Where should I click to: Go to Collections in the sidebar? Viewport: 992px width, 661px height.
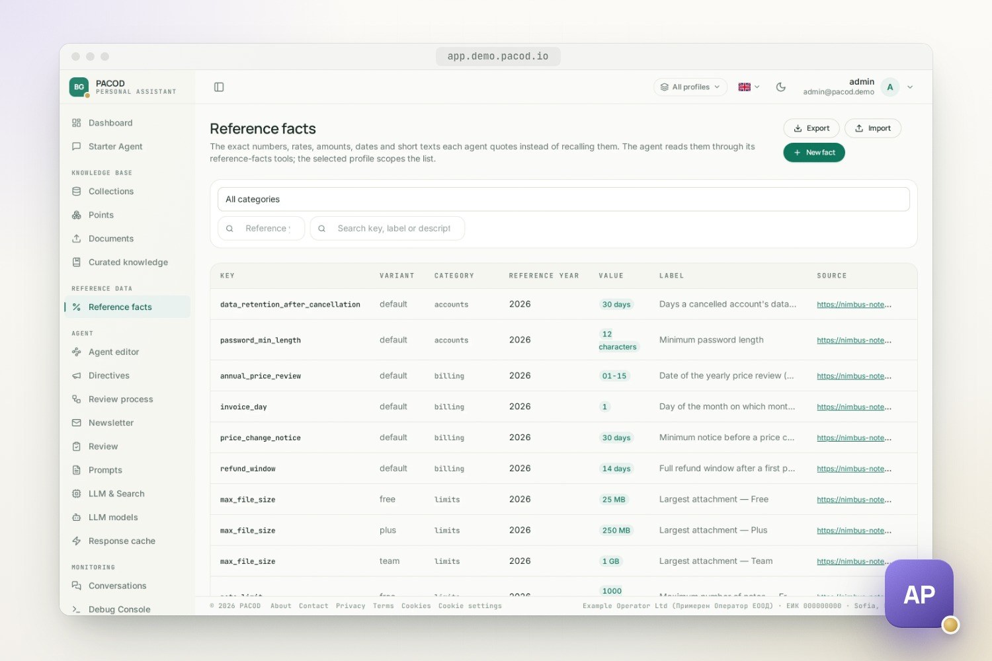point(126,192)
